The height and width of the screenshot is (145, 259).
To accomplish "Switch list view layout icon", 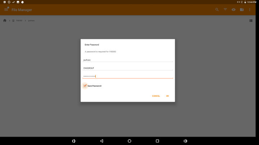I will (251, 20).
